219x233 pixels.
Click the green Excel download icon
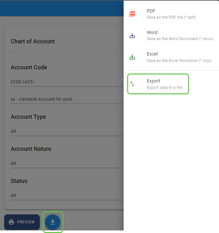pyautogui.click(x=132, y=57)
